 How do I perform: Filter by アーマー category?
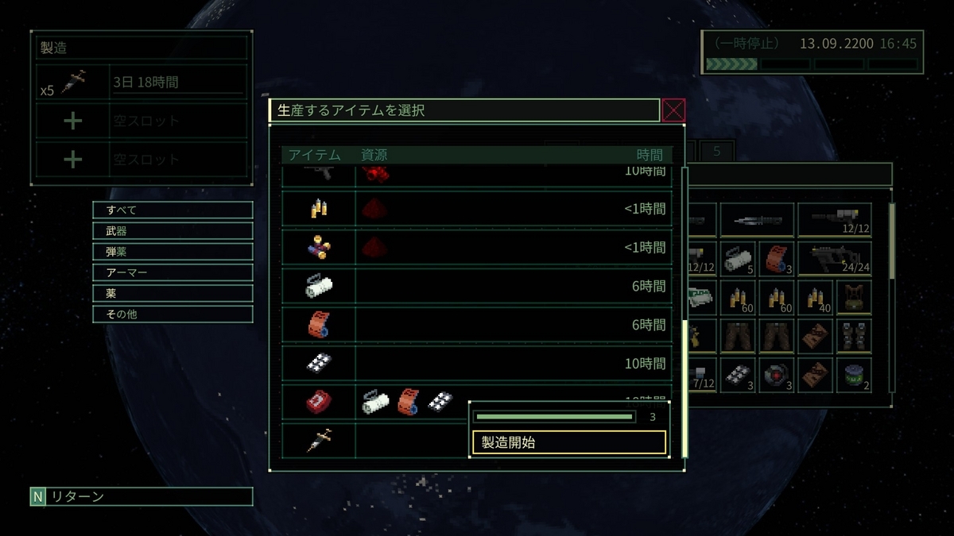coord(173,272)
